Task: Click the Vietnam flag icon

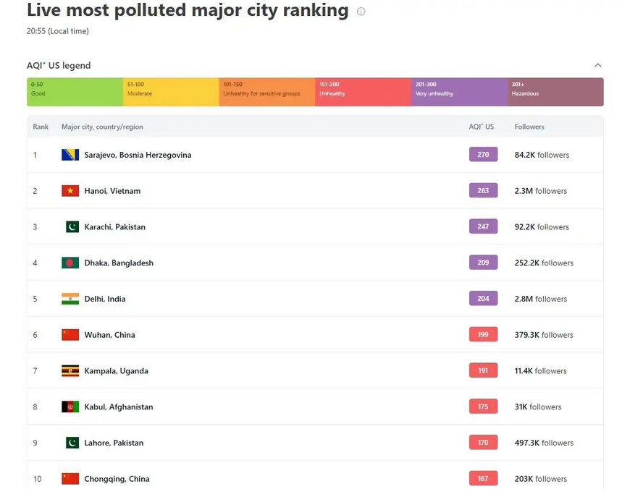Action: [70, 191]
